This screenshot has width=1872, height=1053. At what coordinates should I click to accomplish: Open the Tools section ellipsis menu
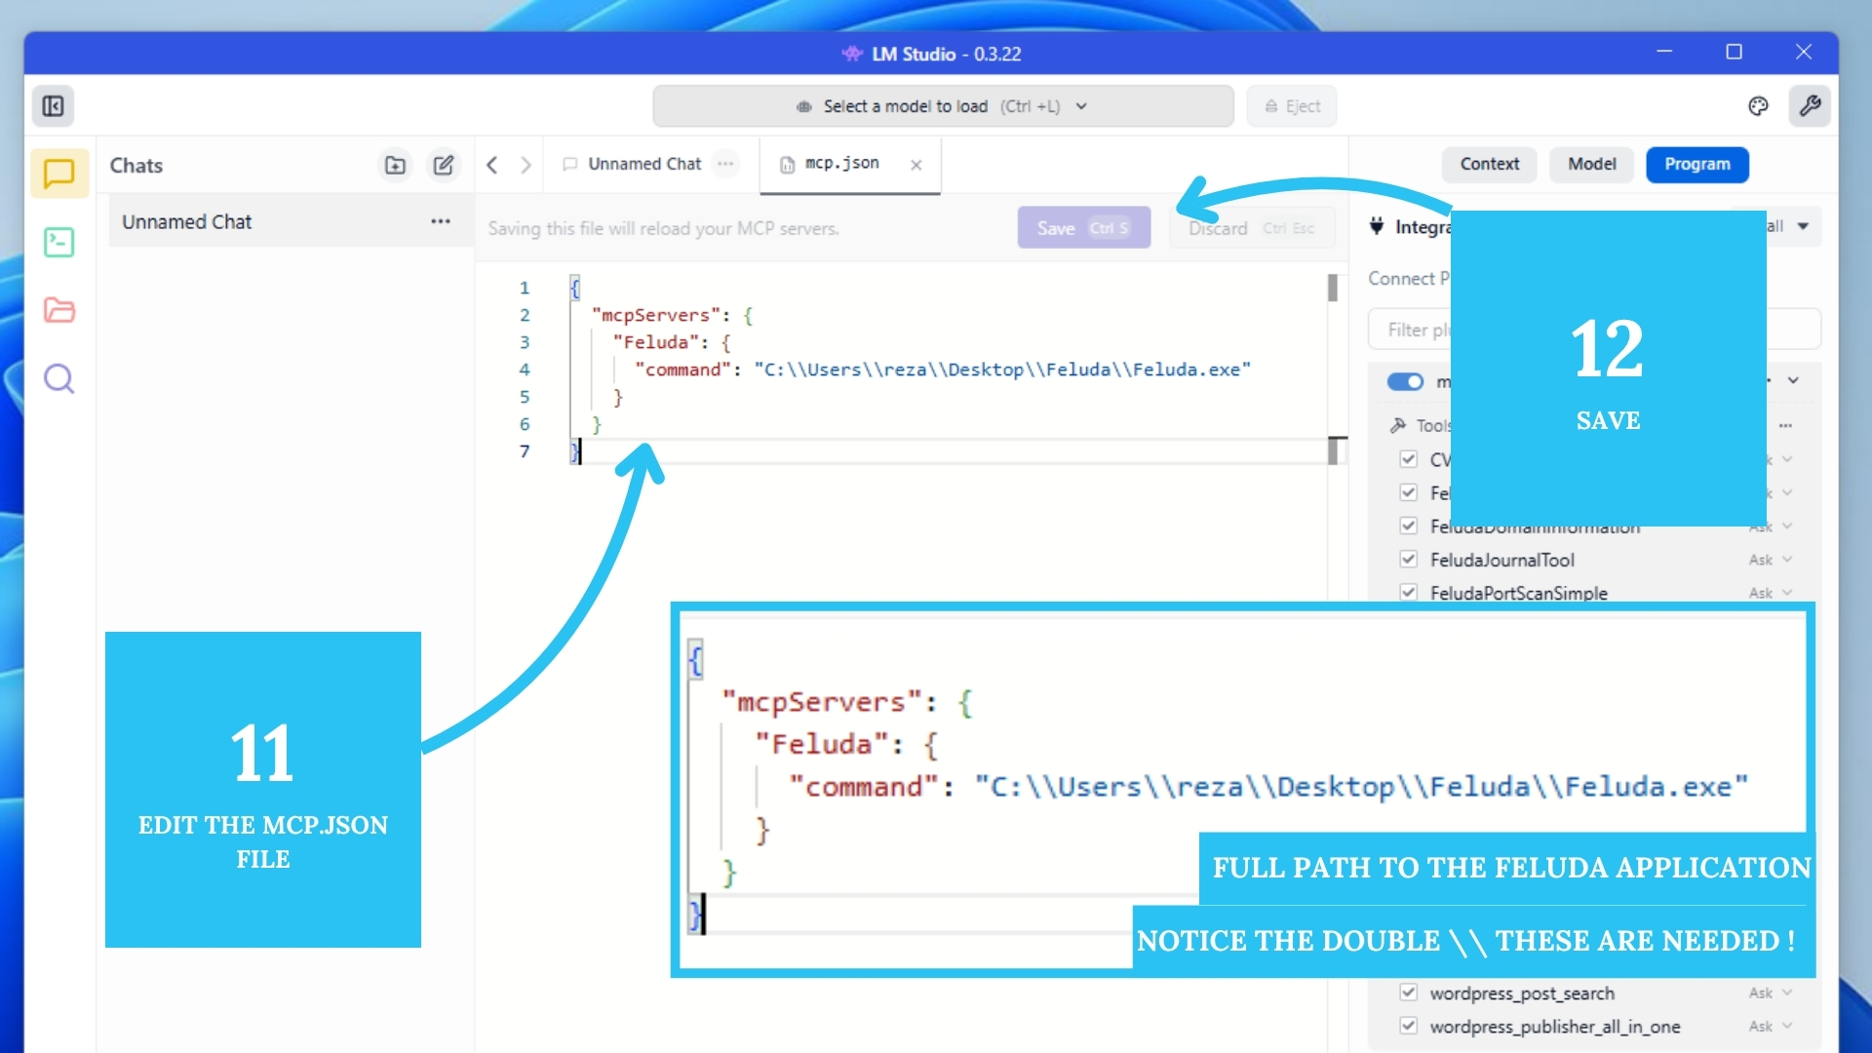tap(1785, 425)
